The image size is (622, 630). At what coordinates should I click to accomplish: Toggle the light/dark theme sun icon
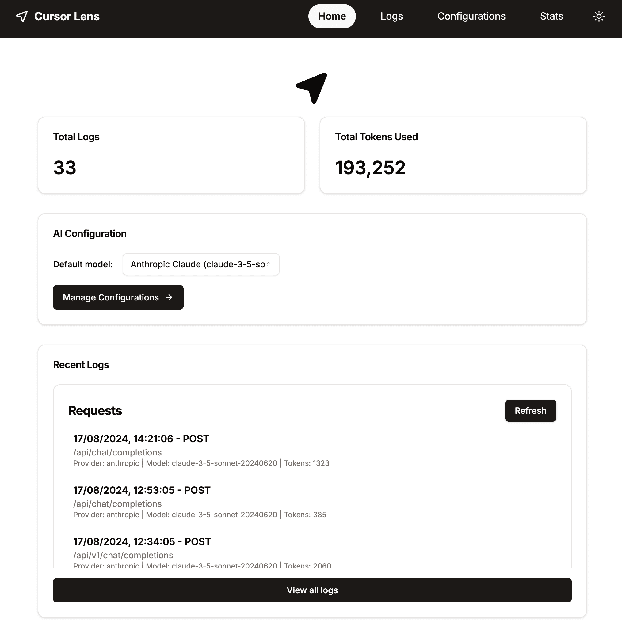pos(598,16)
